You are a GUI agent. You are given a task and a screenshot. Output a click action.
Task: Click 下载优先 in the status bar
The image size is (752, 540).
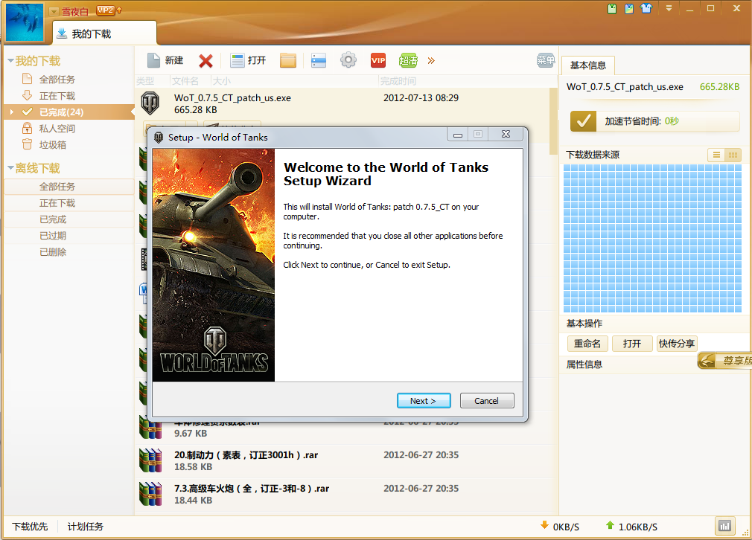tap(30, 527)
